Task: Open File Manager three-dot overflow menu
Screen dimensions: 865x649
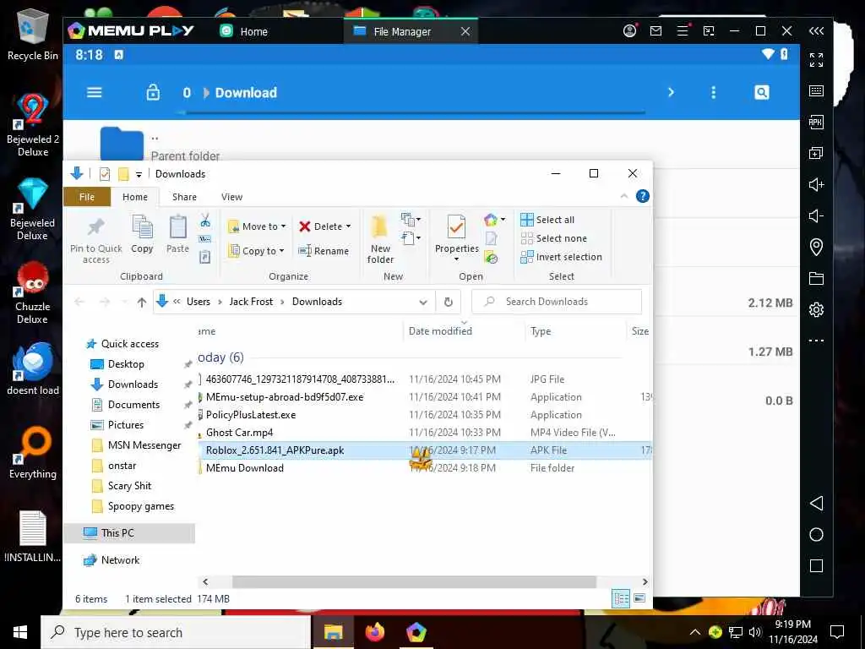Action: 713,92
